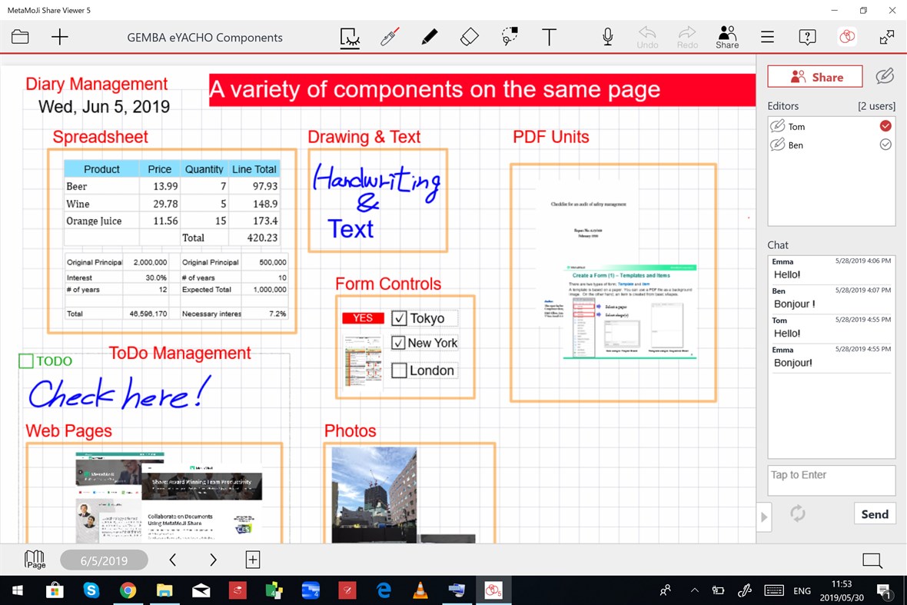Collapse the chat panel with the side arrow
The image size is (907, 605).
[763, 517]
